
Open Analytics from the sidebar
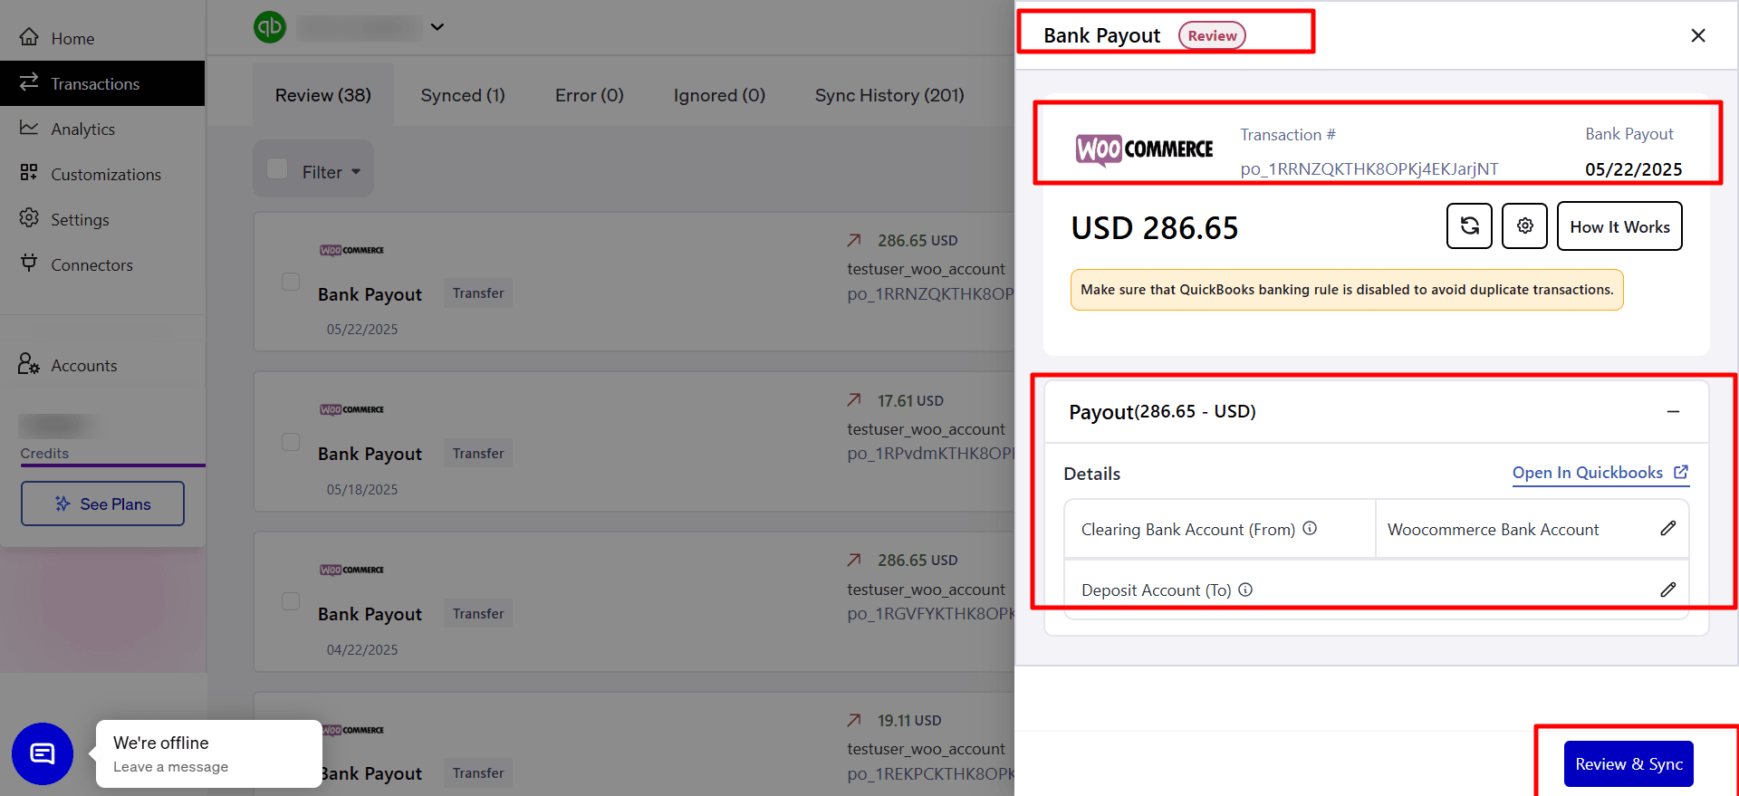[102, 129]
